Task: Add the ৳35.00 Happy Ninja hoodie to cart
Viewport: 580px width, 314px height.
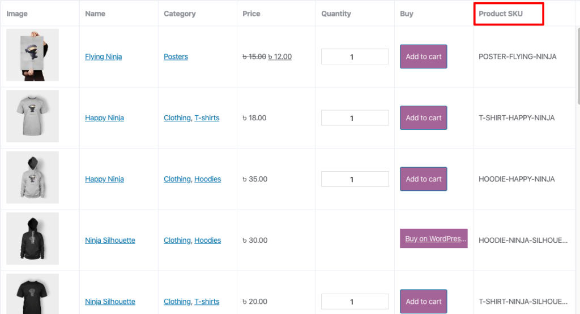Action: 423,179
